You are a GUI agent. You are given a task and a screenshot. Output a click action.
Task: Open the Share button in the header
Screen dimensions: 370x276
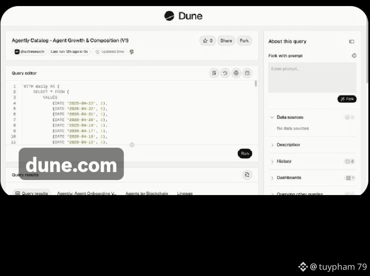pos(226,41)
